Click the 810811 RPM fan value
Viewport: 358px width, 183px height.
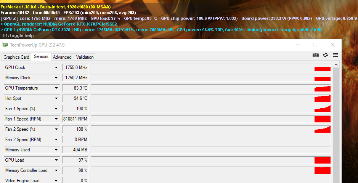[75, 119]
